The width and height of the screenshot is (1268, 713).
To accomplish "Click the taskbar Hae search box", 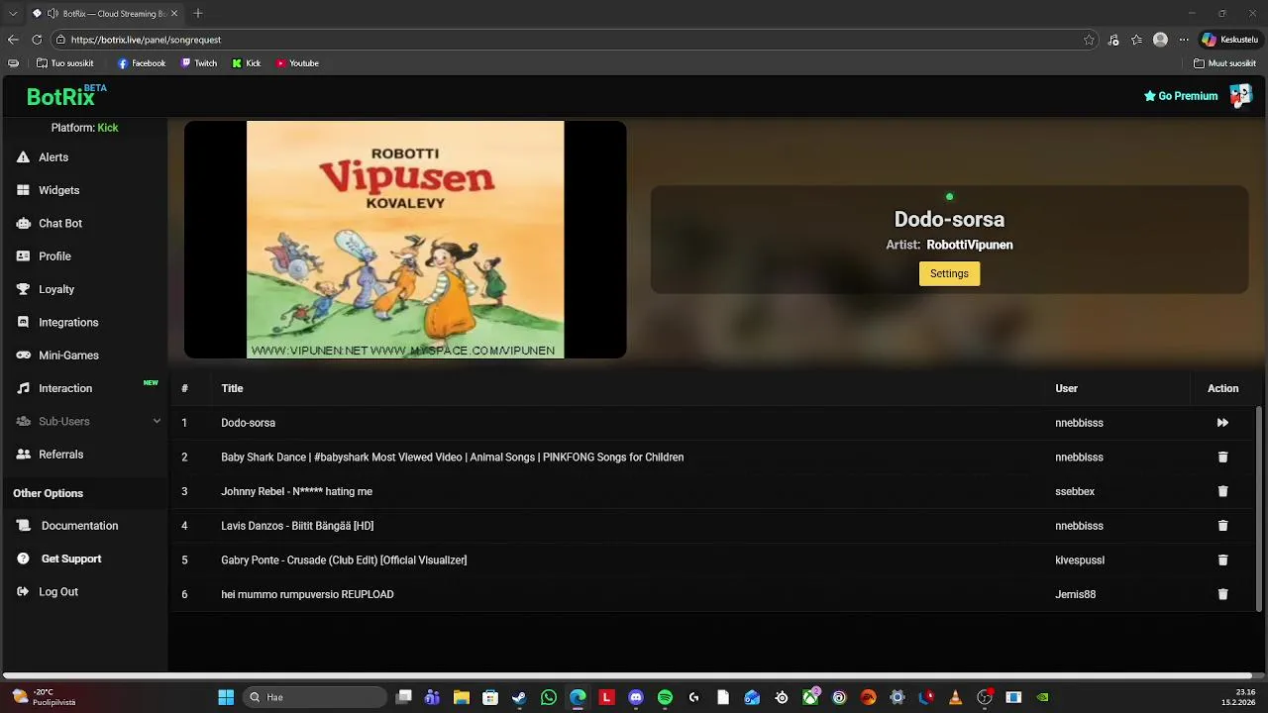I will pos(315,697).
